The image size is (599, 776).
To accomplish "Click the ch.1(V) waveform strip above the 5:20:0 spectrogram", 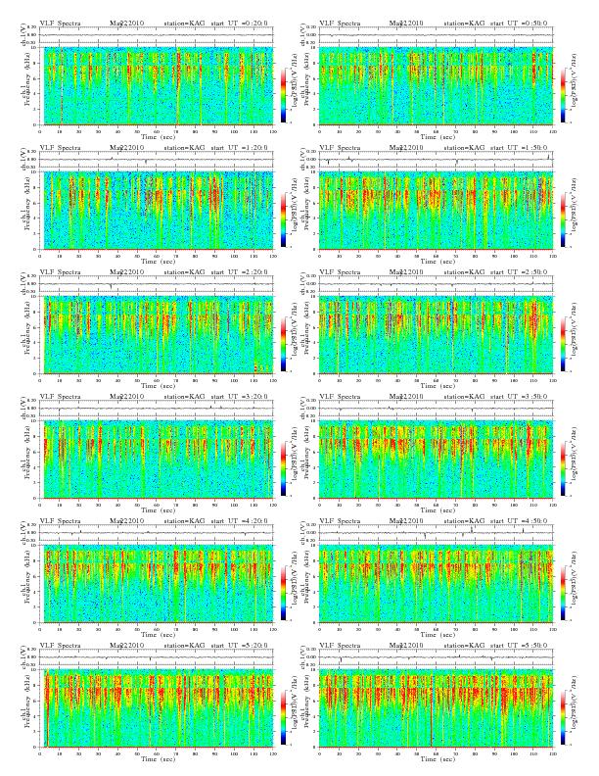I will (x=157, y=657).
